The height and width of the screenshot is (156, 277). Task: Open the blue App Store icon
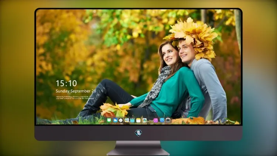162,120
